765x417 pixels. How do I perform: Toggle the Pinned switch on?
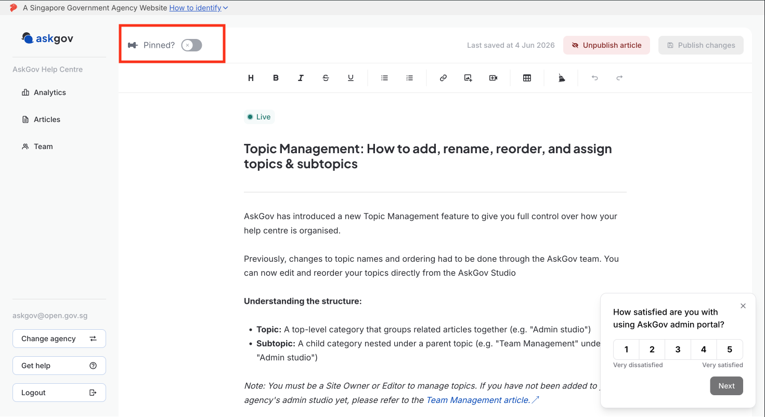click(191, 45)
